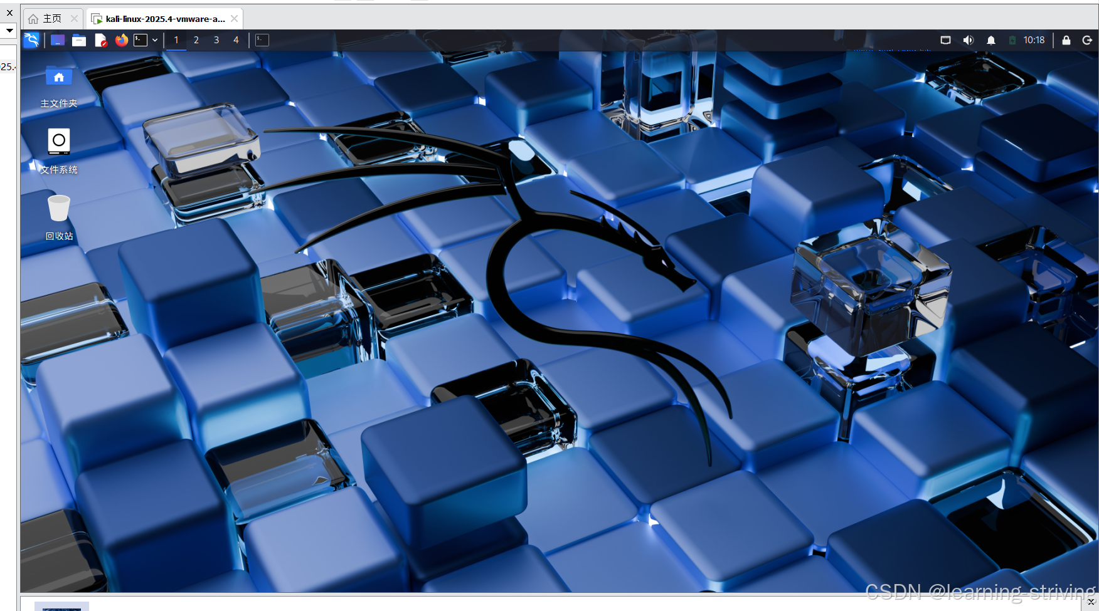Select the 主文件夹 home folder desktop icon

(x=59, y=86)
